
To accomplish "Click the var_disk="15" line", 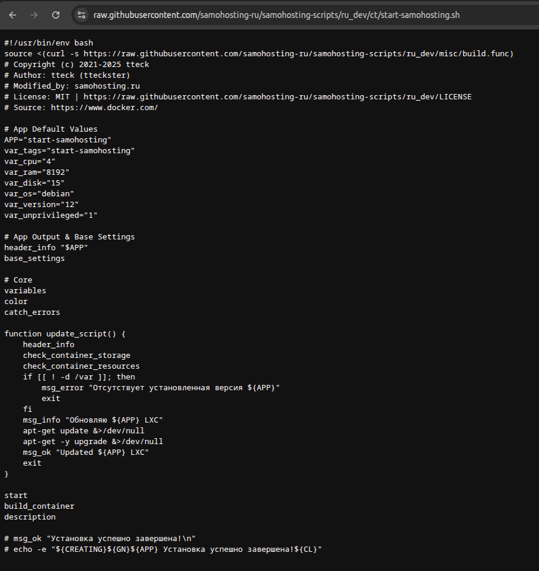I will (x=34, y=183).
